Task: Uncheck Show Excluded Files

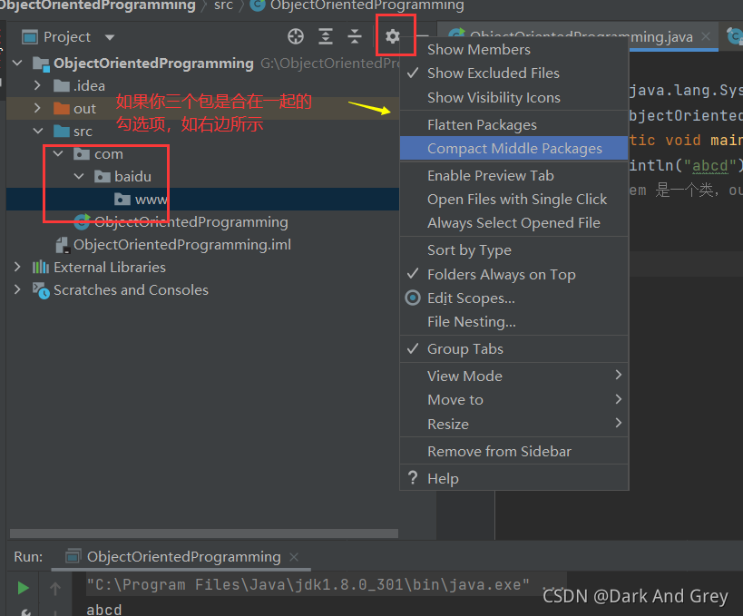Action: (514, 73)
